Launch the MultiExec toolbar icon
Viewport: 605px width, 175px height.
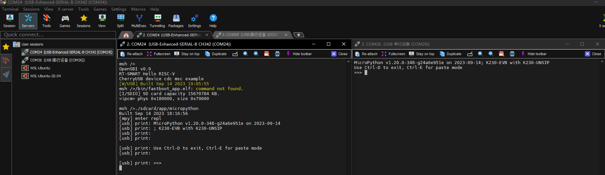pos(139,21)
